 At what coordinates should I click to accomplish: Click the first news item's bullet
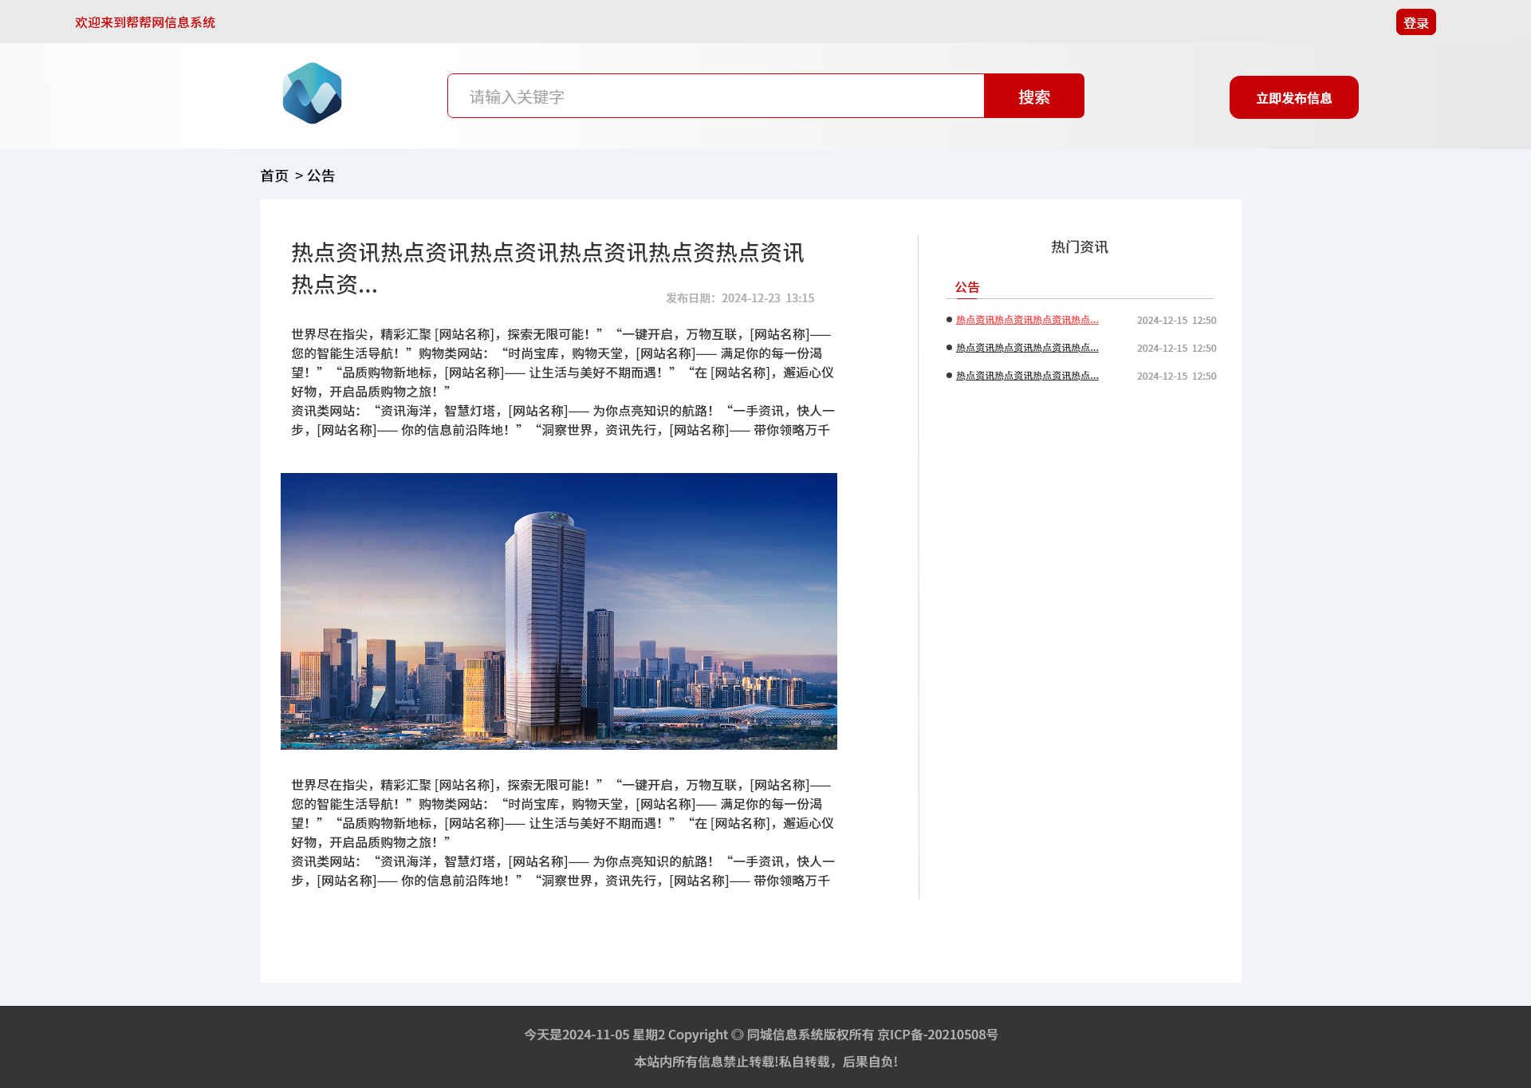tap(949, 320)
